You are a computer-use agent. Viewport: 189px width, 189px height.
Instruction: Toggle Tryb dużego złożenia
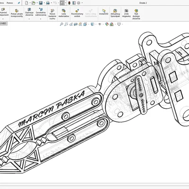tap(136, 14)
